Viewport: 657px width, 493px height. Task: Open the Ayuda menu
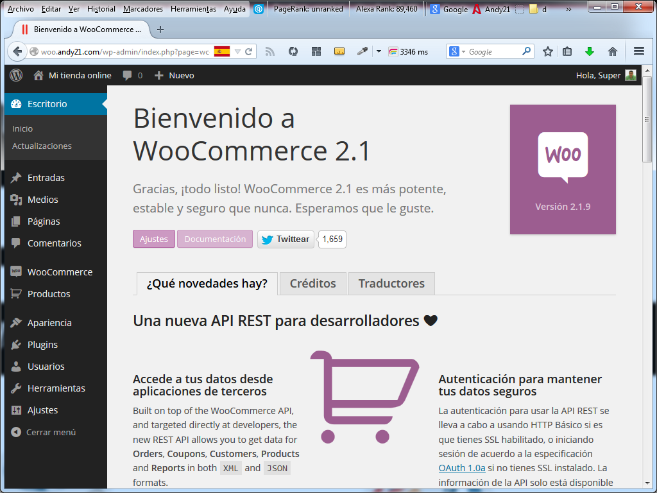pos(235,9)
